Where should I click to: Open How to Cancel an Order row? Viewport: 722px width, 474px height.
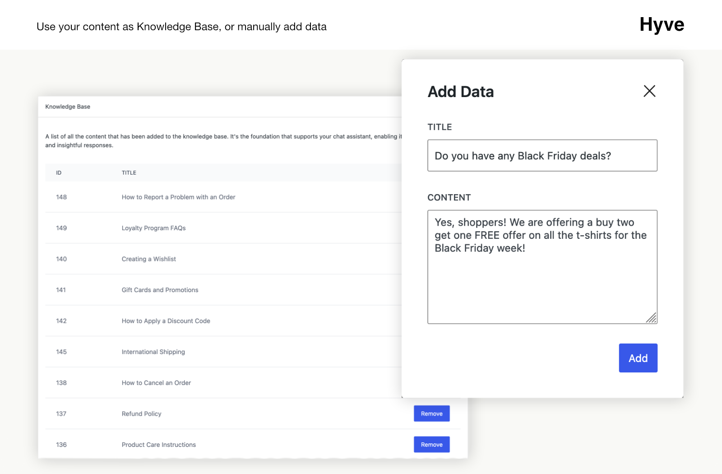[156, 383]
